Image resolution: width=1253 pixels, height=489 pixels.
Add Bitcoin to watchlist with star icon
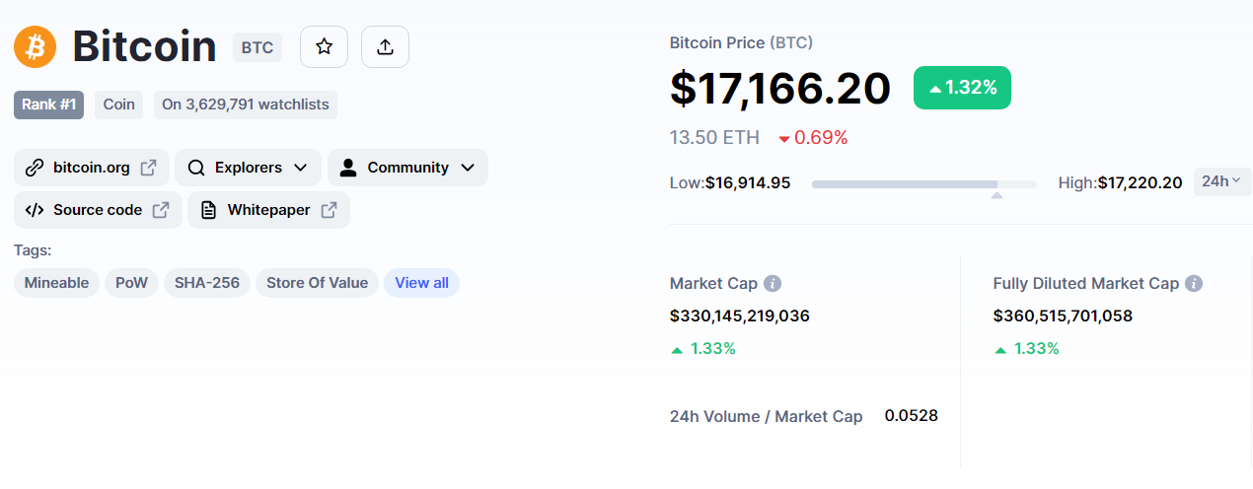pos(324,46)
